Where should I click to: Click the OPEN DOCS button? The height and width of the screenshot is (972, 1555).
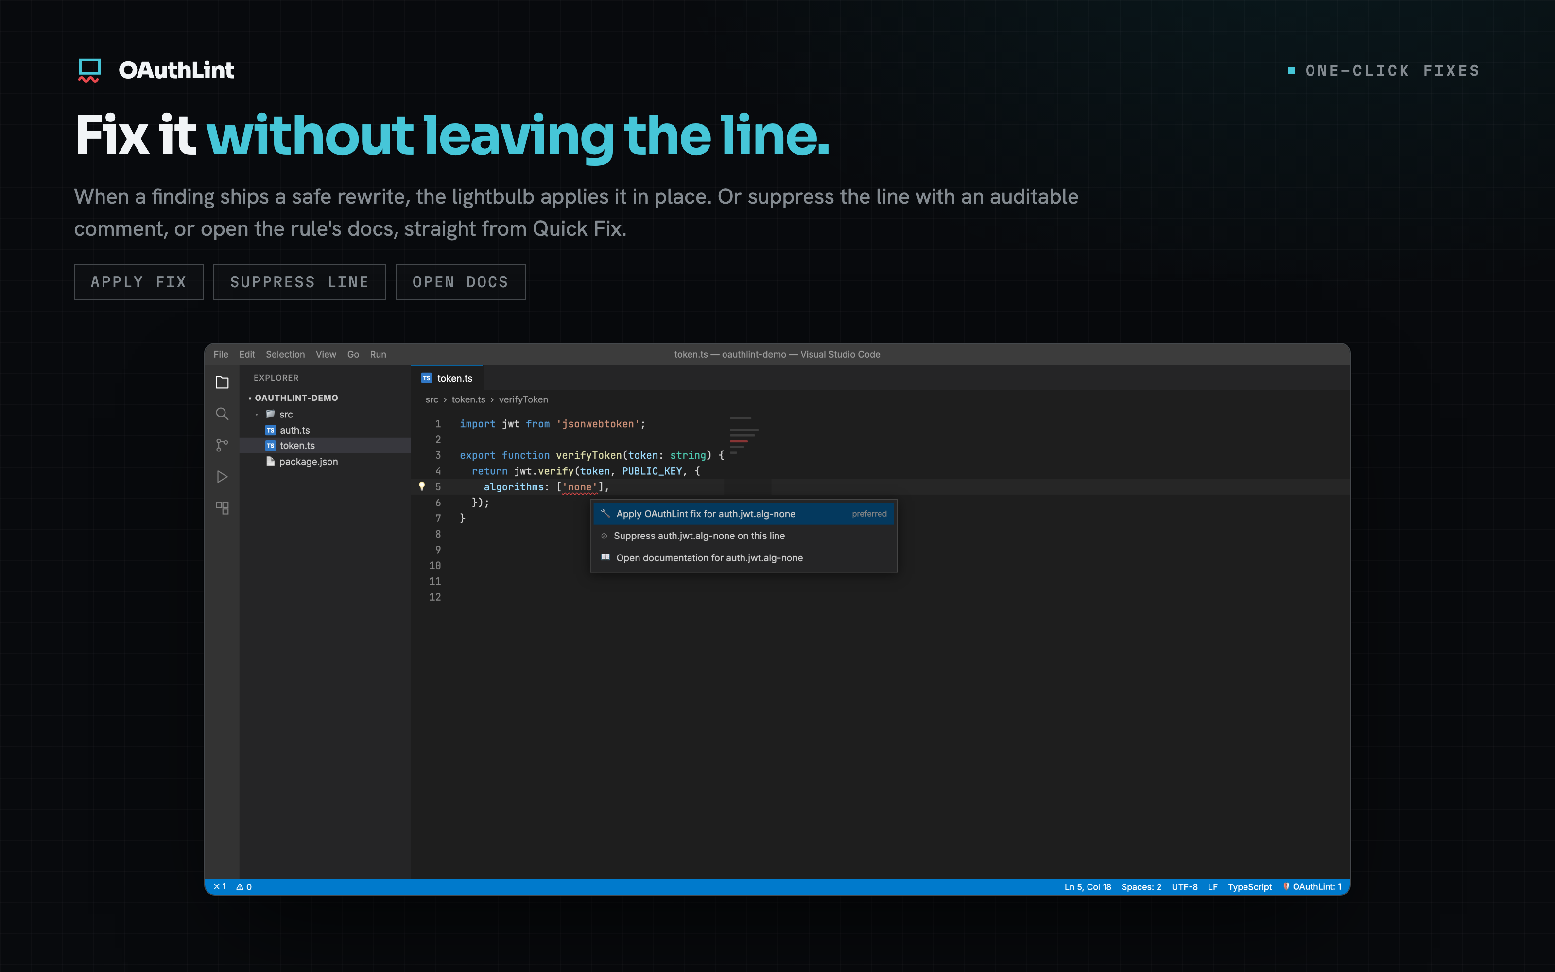(x=461, y=281)
